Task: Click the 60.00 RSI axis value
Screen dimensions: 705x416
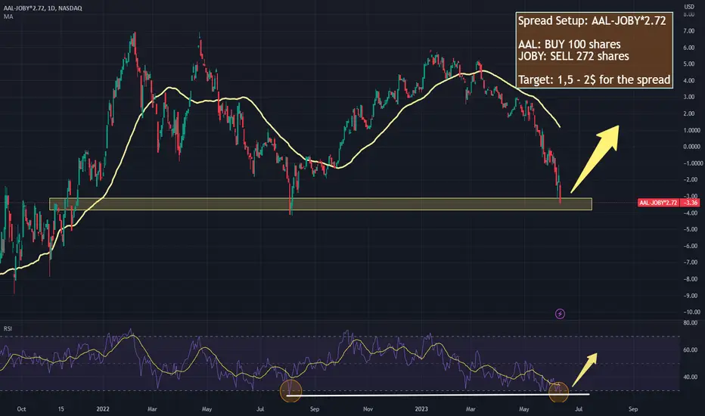Action: pyautogui.click(x=690, y=350)
